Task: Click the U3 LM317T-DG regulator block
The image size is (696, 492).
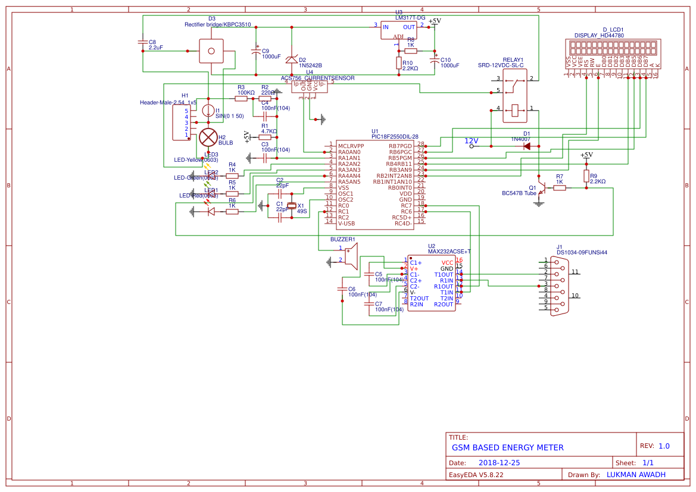Action: click(x=398, y=30)
